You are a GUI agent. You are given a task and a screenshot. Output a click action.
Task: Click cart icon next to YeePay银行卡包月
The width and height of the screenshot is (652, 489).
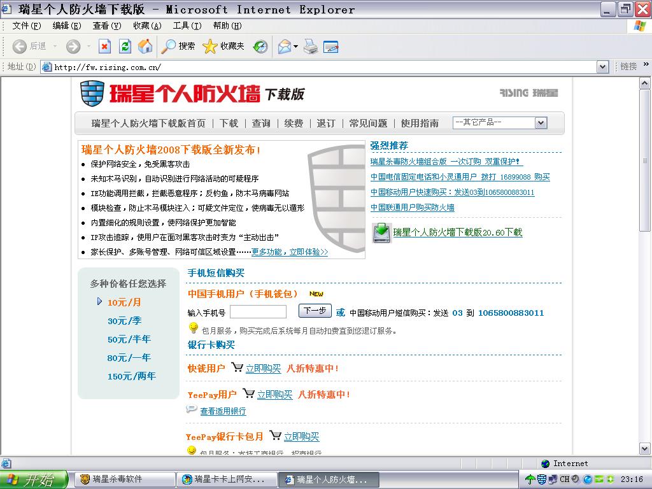pos(275,436)
